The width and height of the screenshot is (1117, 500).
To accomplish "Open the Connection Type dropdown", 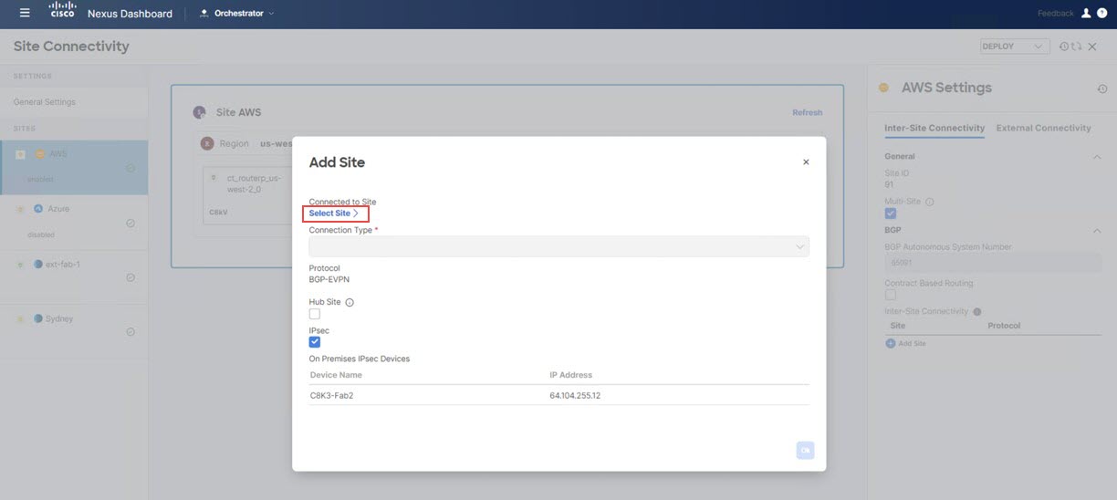I will click(x=558, y=246).
